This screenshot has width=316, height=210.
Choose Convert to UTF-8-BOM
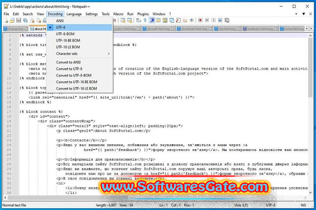pyautogui.click(x=79, y=75)
